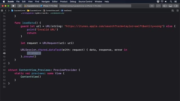Click 'ContentView_Previews' struct name
The height and width of the screenshot is (101, 180).
35,70
